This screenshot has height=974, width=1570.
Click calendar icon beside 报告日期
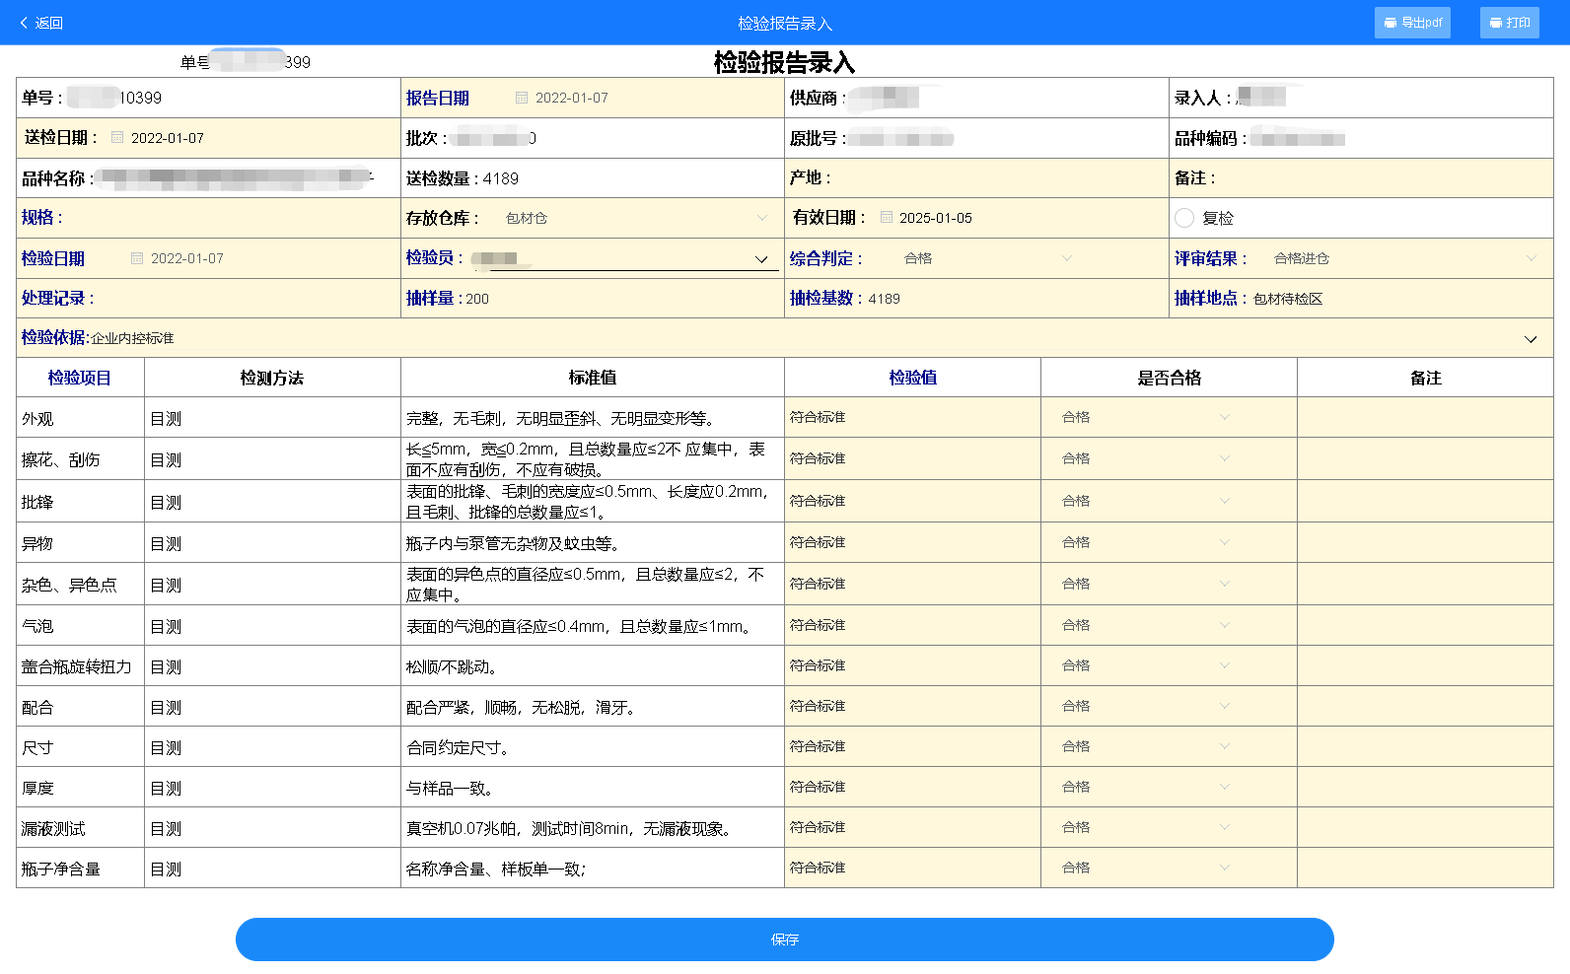[x=522, y=98]
